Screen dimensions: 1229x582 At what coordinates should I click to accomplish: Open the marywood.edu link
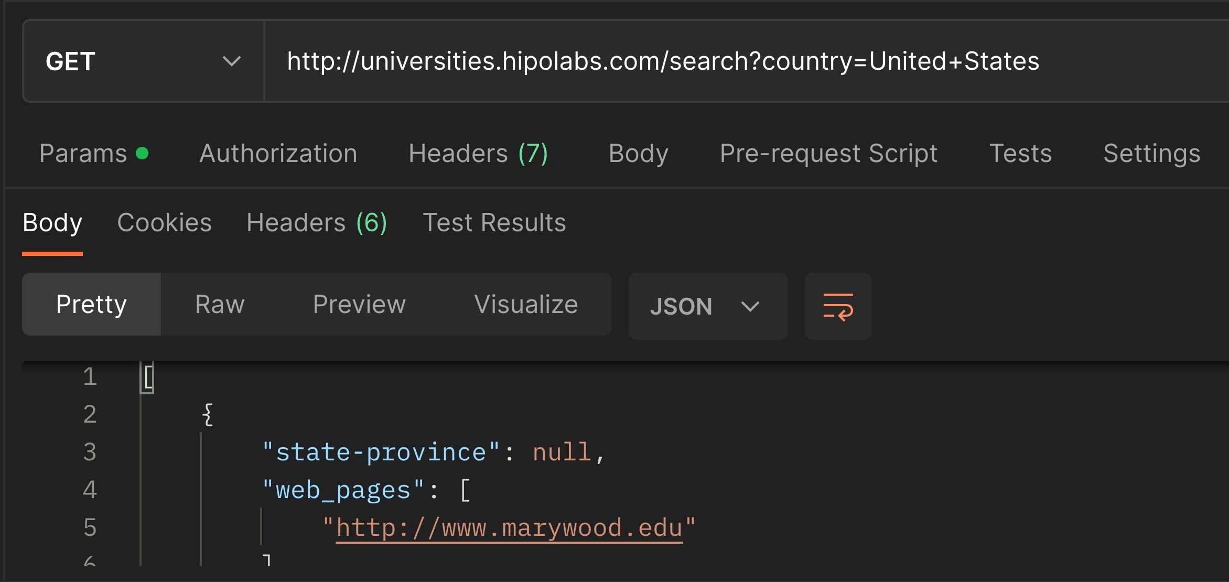coord(509,528)
